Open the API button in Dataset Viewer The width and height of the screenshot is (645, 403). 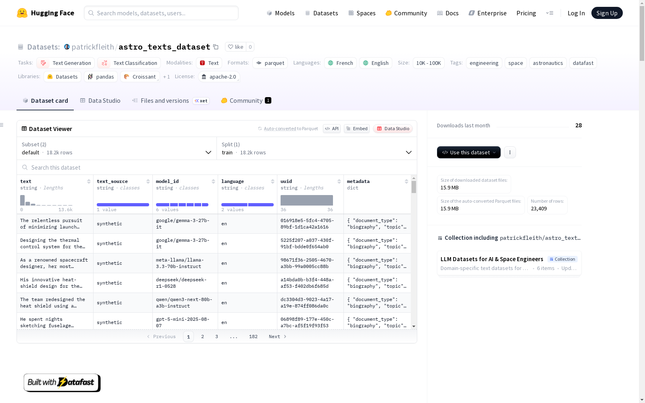click(332, 129)
